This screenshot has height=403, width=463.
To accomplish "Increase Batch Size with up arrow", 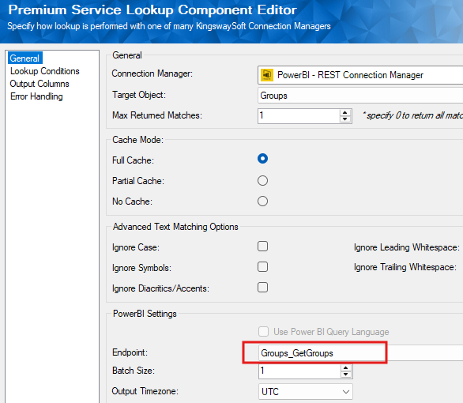I will click(x=345, y=368).
